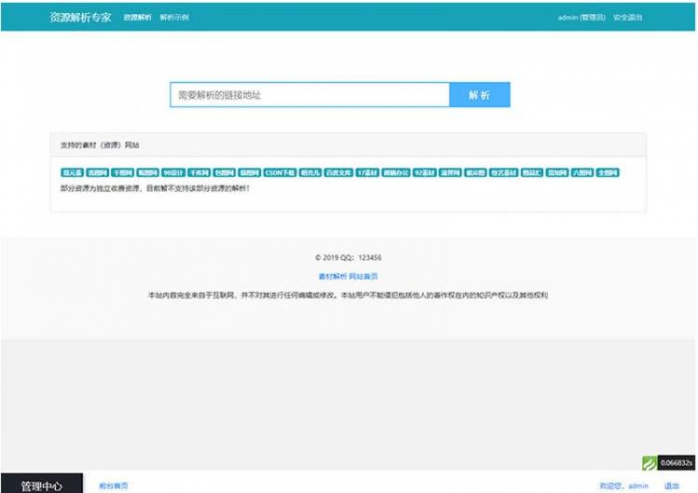The image size is (698, 493).
Task: Open the 资源解析 navigation item
Action: click(x=138, y=18)
